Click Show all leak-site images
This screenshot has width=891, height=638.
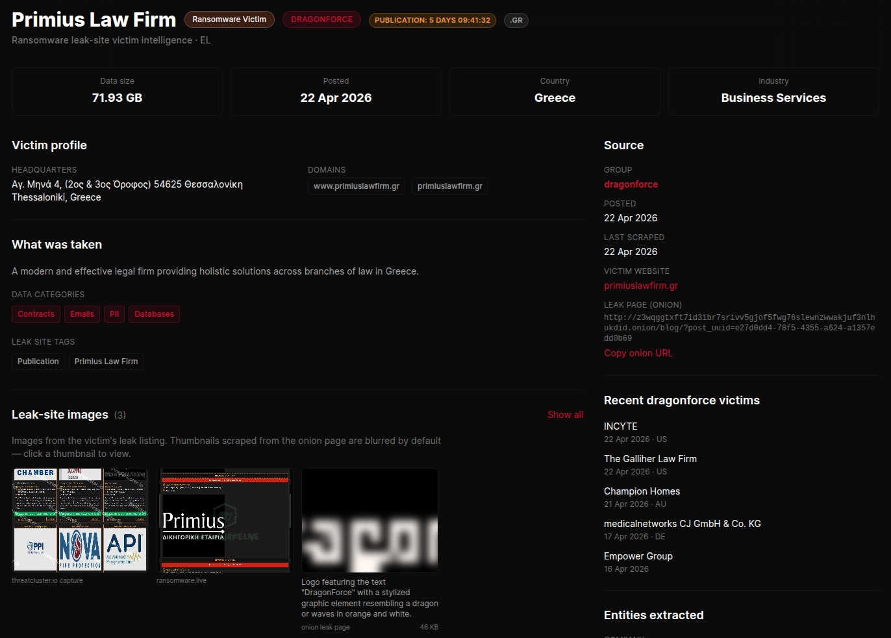(x=565, y=415)
